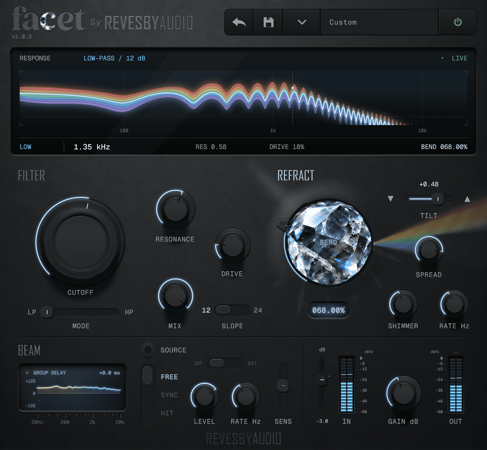Click the Resonance knob

pyautogui.click(x=176, y=209)
